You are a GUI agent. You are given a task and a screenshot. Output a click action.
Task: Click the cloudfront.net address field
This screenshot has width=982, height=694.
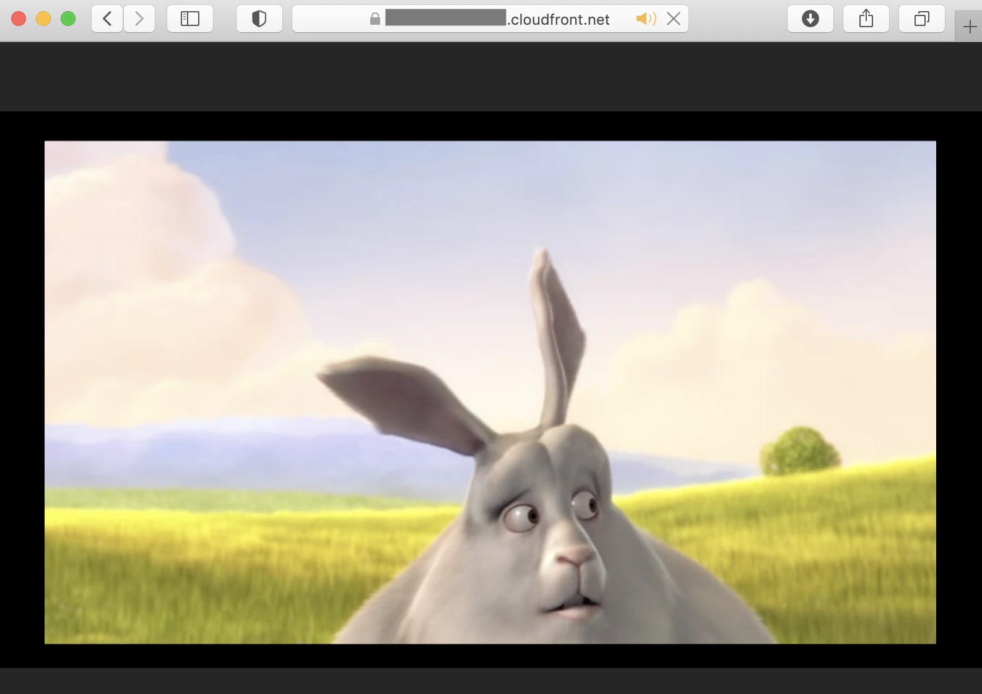pyautogui.click(x=490, y=19)
